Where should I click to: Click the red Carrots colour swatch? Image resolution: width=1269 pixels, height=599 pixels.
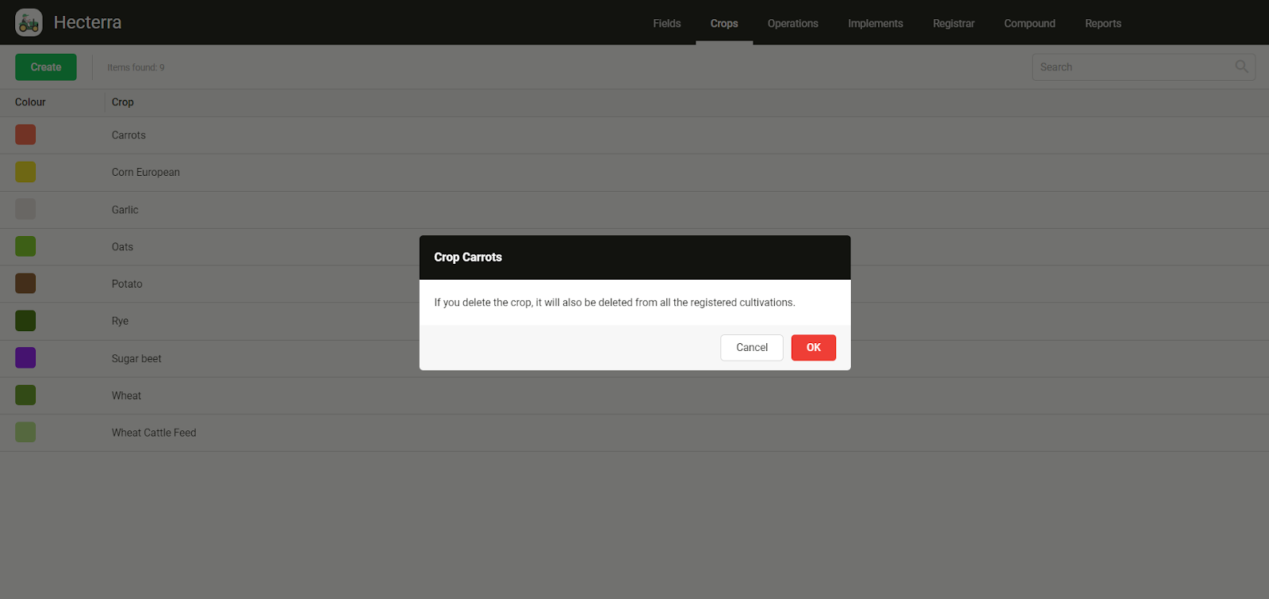point(25,135)
